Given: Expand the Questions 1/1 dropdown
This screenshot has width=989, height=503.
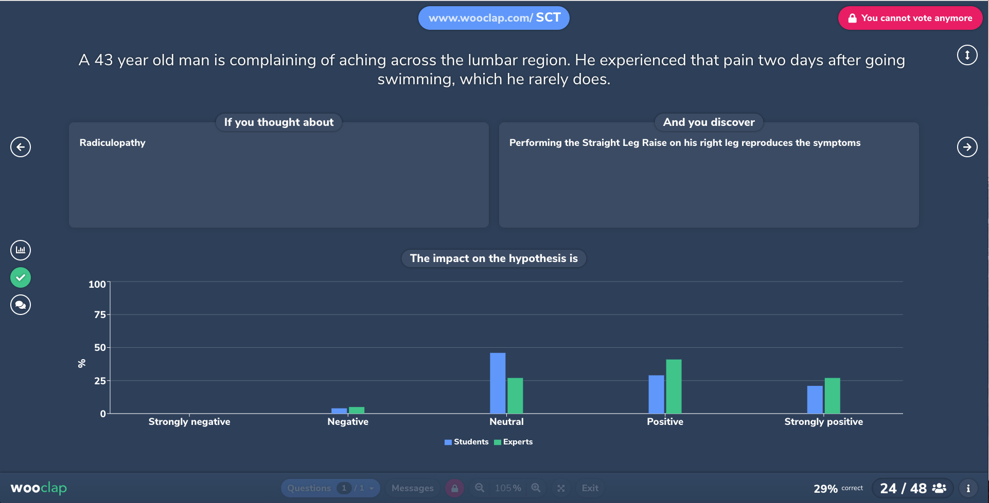Looking at the screenshot, I should click(330, 488).
